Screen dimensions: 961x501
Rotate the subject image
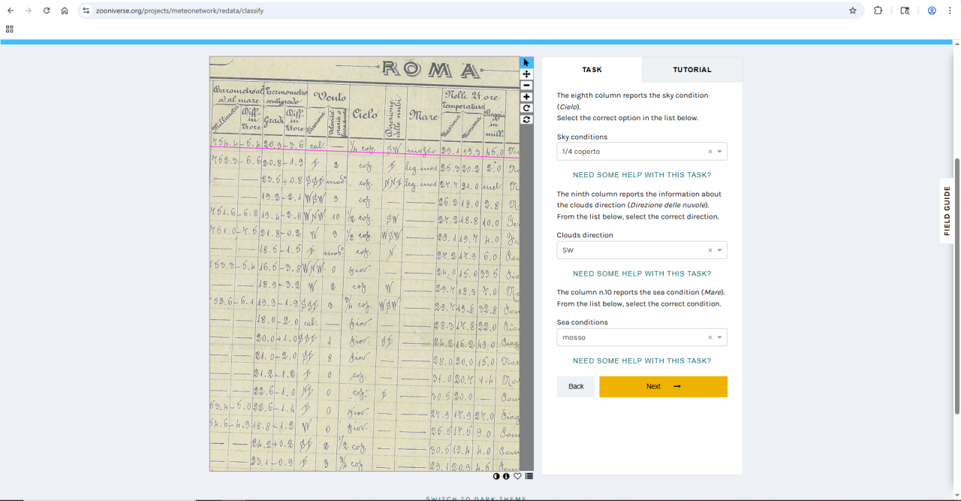[526, 108]
